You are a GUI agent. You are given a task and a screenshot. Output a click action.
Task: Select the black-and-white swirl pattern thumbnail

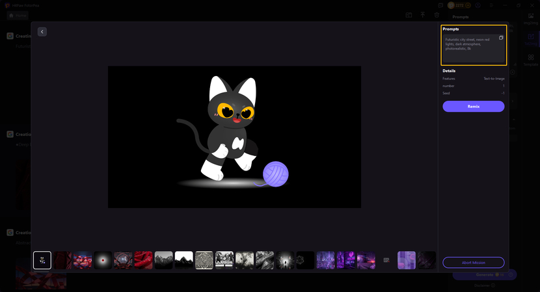pos(204,260)
